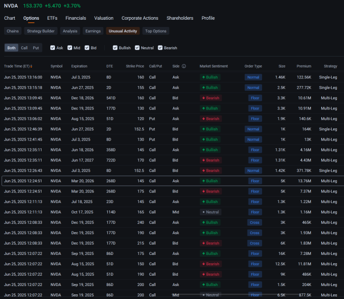Click the 11.81M premium value

(x=305, y=264)
